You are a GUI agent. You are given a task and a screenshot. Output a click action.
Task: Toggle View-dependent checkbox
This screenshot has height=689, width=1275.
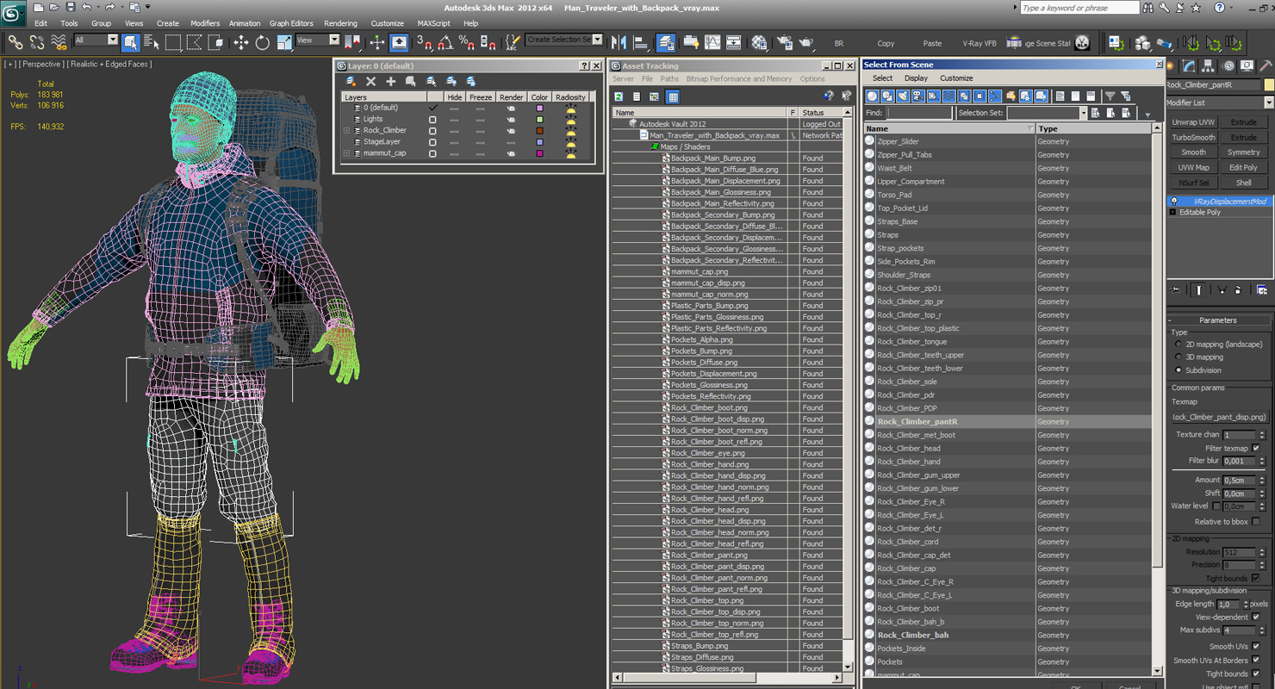1256,618
